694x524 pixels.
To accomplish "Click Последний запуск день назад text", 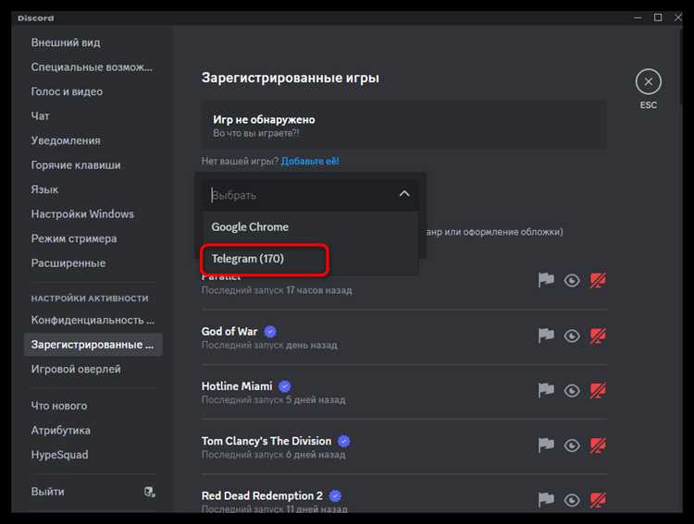I will (x=269, y=345).
